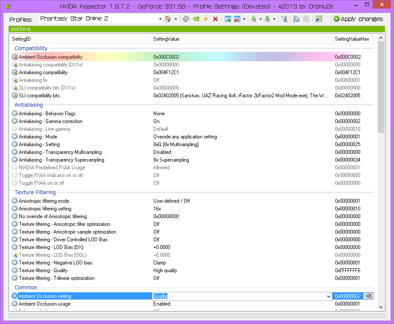Select the Anisotropic filtering setting row
This screenshot has width=394, height=324.
click(x=192, y=209)
